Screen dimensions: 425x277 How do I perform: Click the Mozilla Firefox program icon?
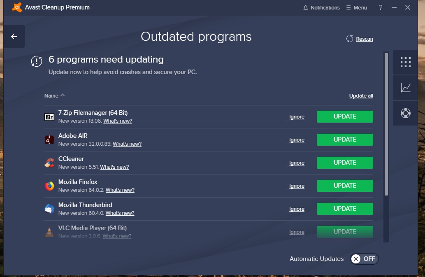pyautogui.click(x=49, y=186)
